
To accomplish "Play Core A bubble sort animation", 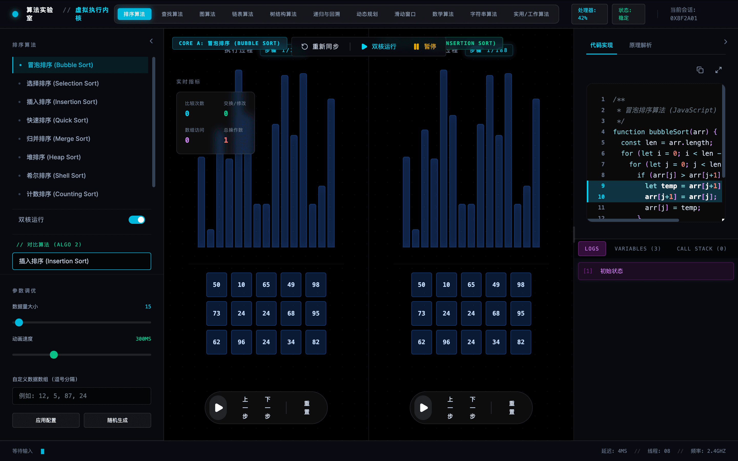I will [x=219, y=408].
